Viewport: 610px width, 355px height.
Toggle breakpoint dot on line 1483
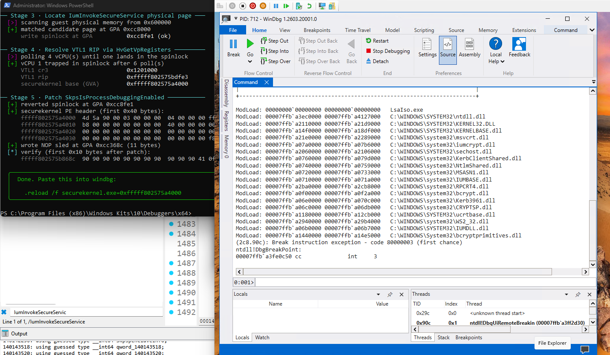(x=171, y=224)
